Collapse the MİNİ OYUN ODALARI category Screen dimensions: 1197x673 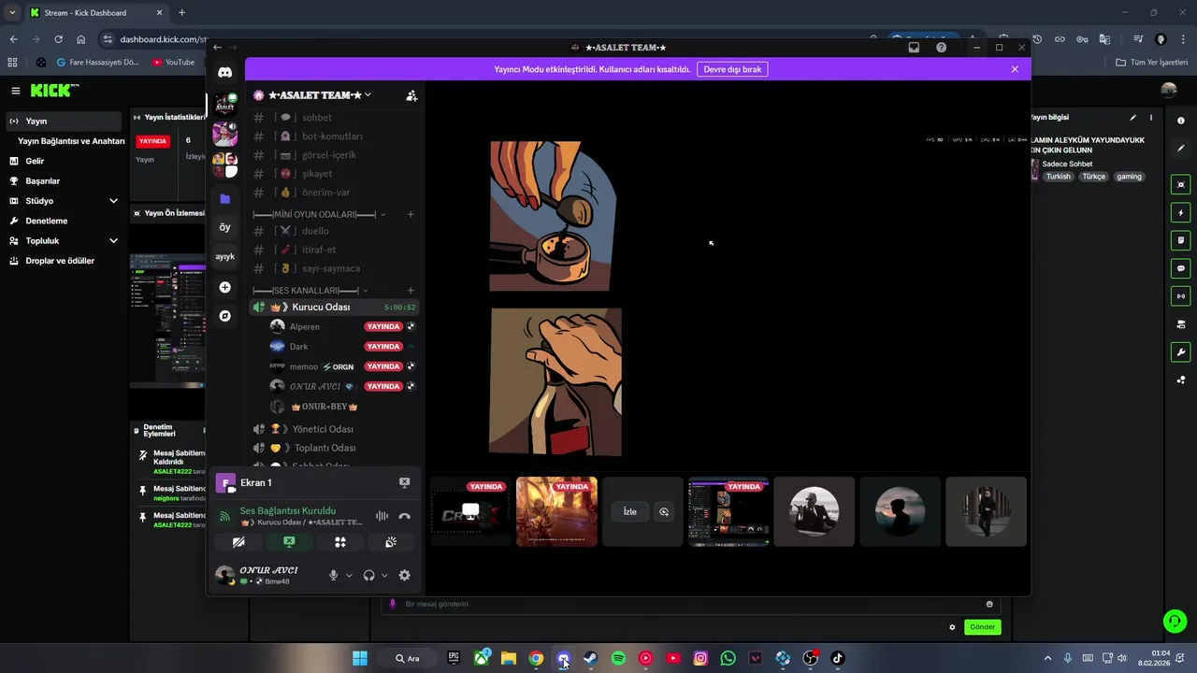382,215
